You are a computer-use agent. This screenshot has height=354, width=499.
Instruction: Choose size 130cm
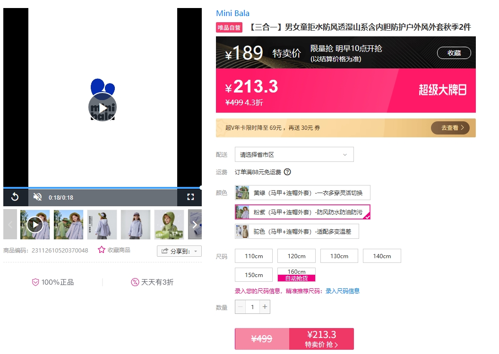coord(339,256)
